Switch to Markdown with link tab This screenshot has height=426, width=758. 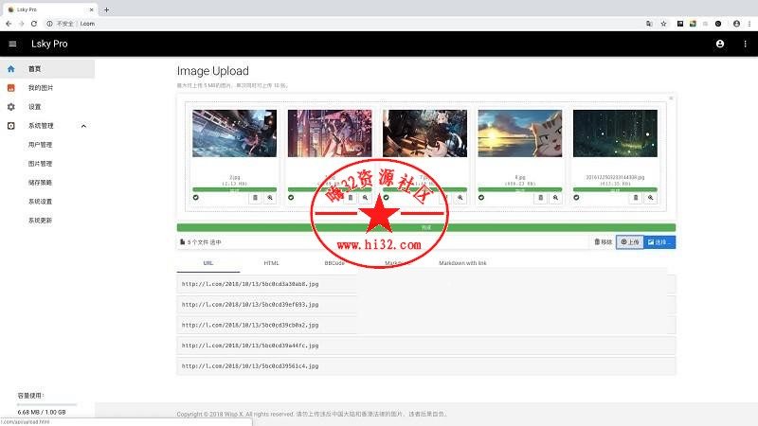[462, 263]
